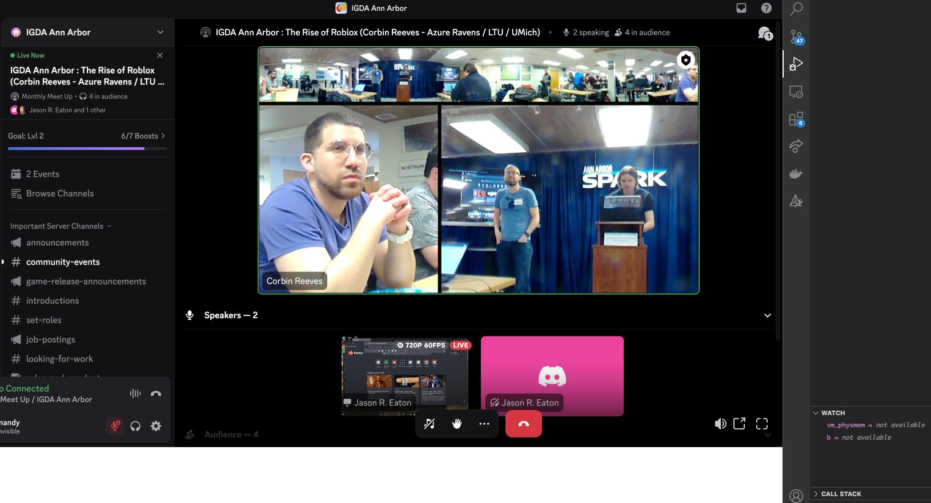Viewport: 931px width, 503px height.
Task: Collapse the Audience section chevron
Action: coord(768,435)
